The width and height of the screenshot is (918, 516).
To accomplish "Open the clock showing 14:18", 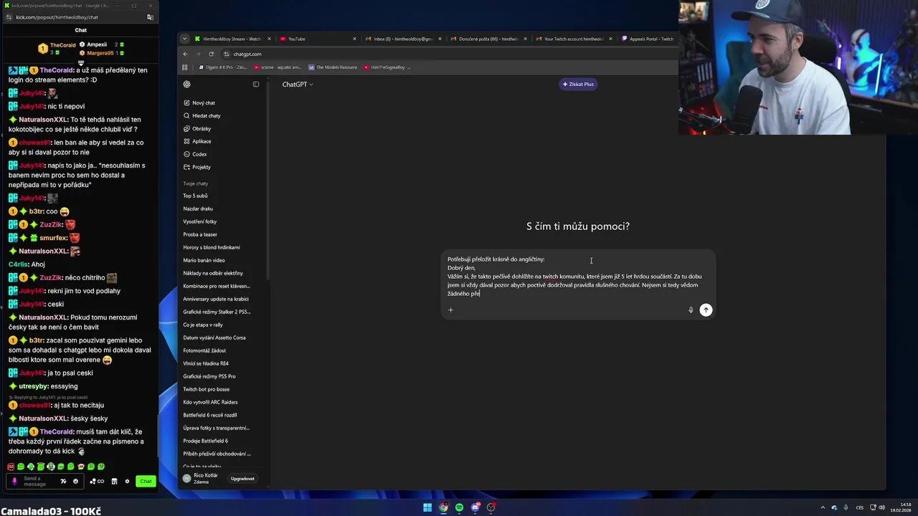I will (x=902, y=507).
